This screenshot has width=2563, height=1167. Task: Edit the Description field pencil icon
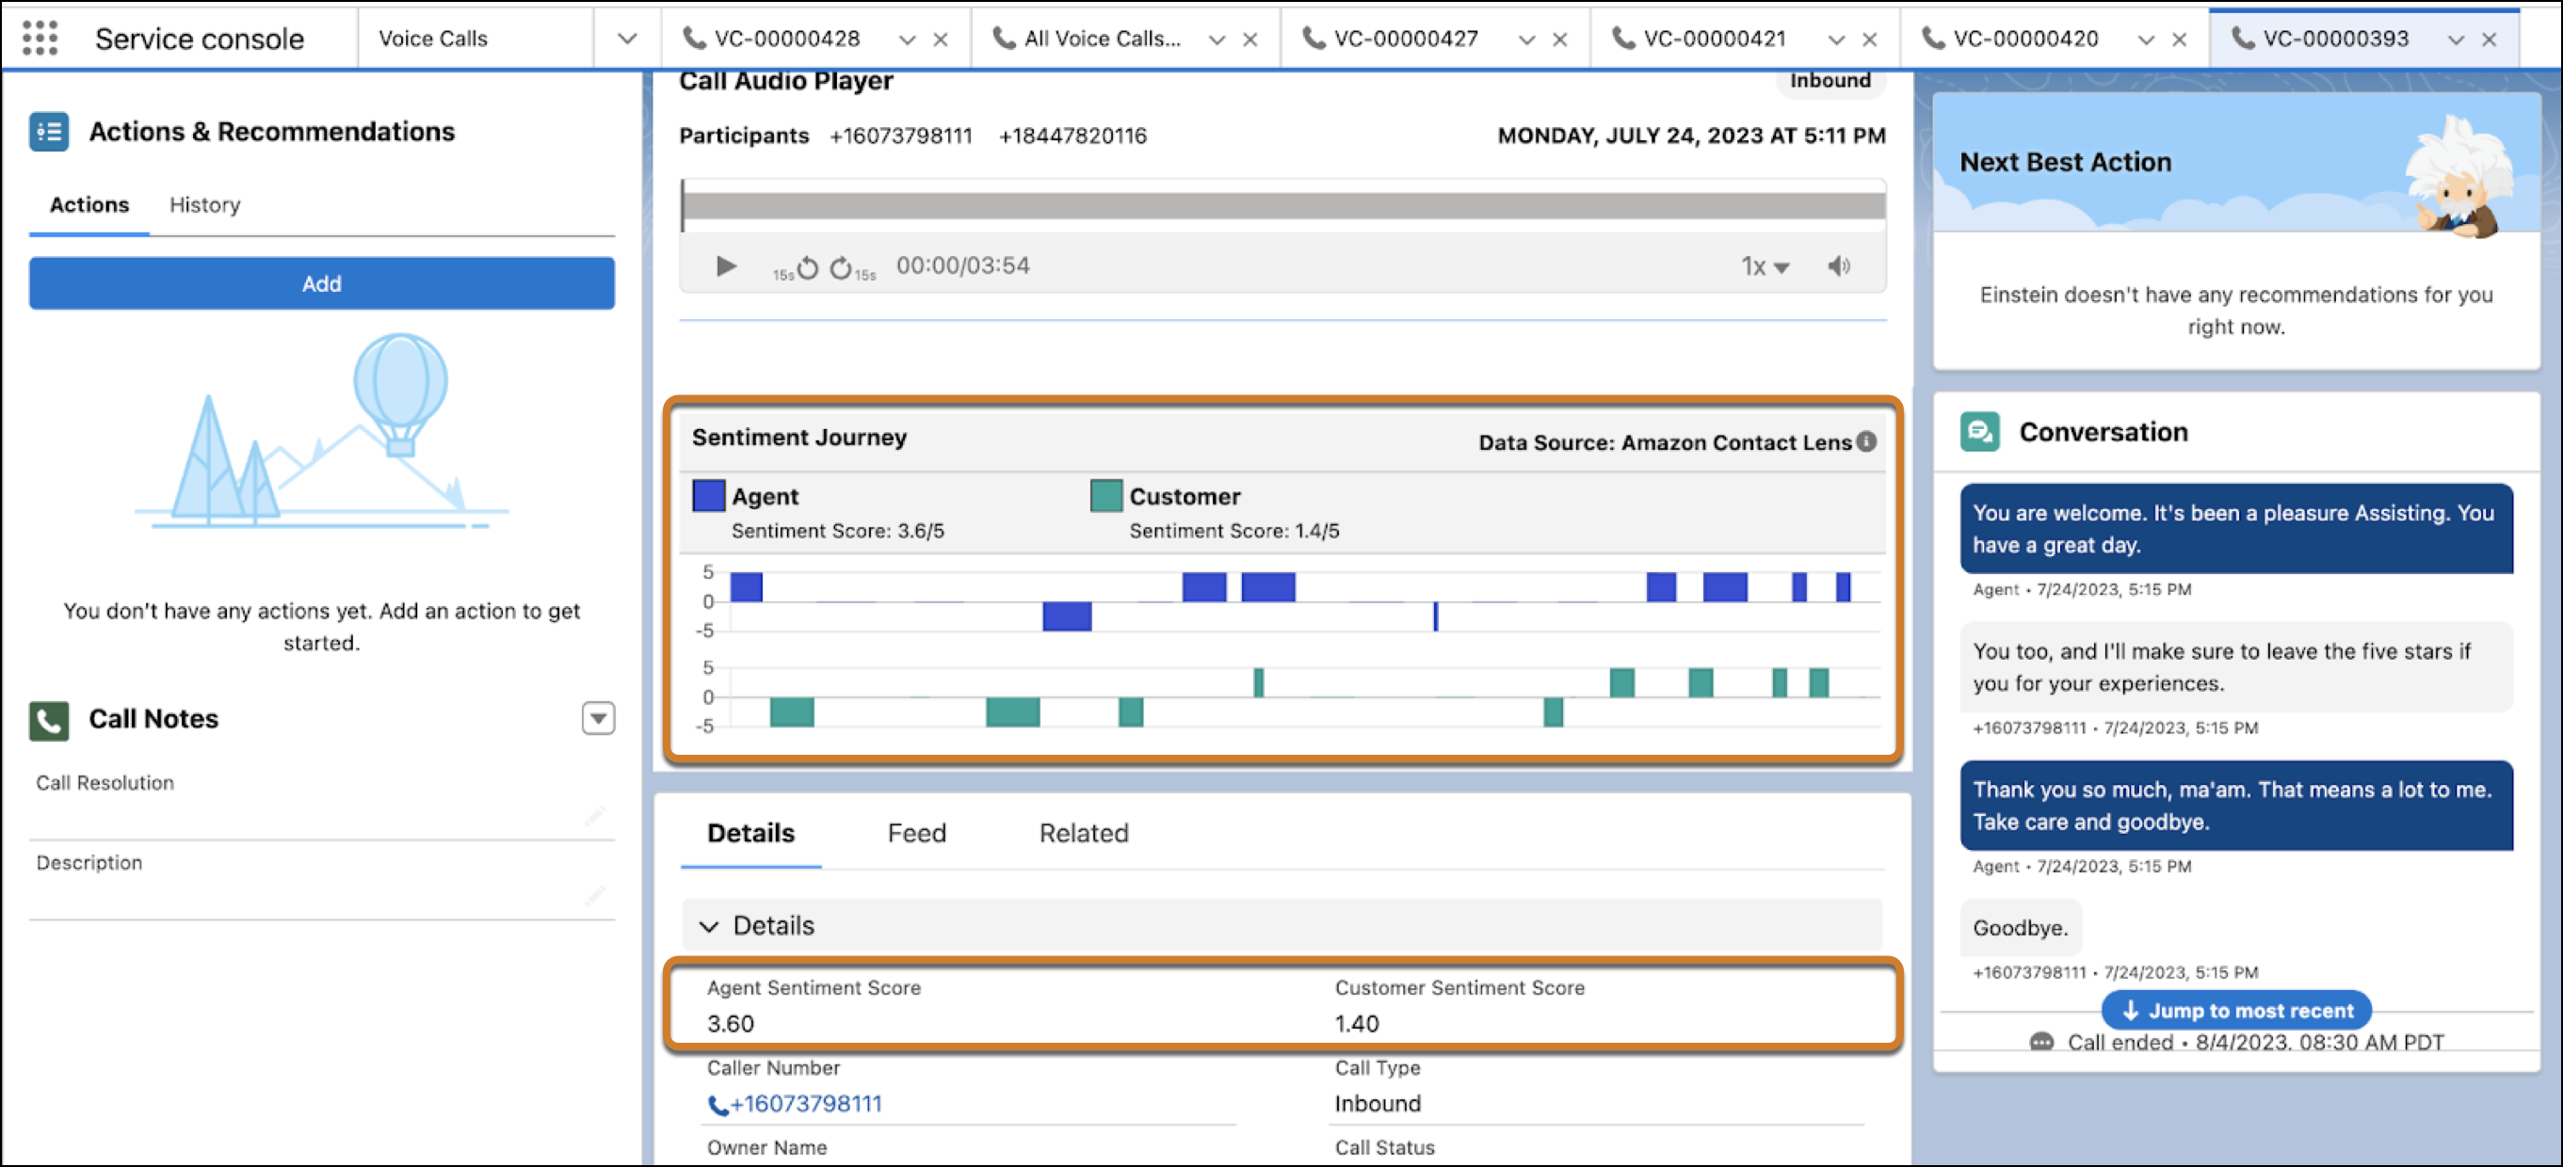595,895
